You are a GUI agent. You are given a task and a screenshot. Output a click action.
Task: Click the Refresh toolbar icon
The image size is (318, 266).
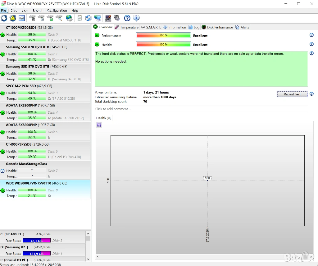tap(4, 18)
